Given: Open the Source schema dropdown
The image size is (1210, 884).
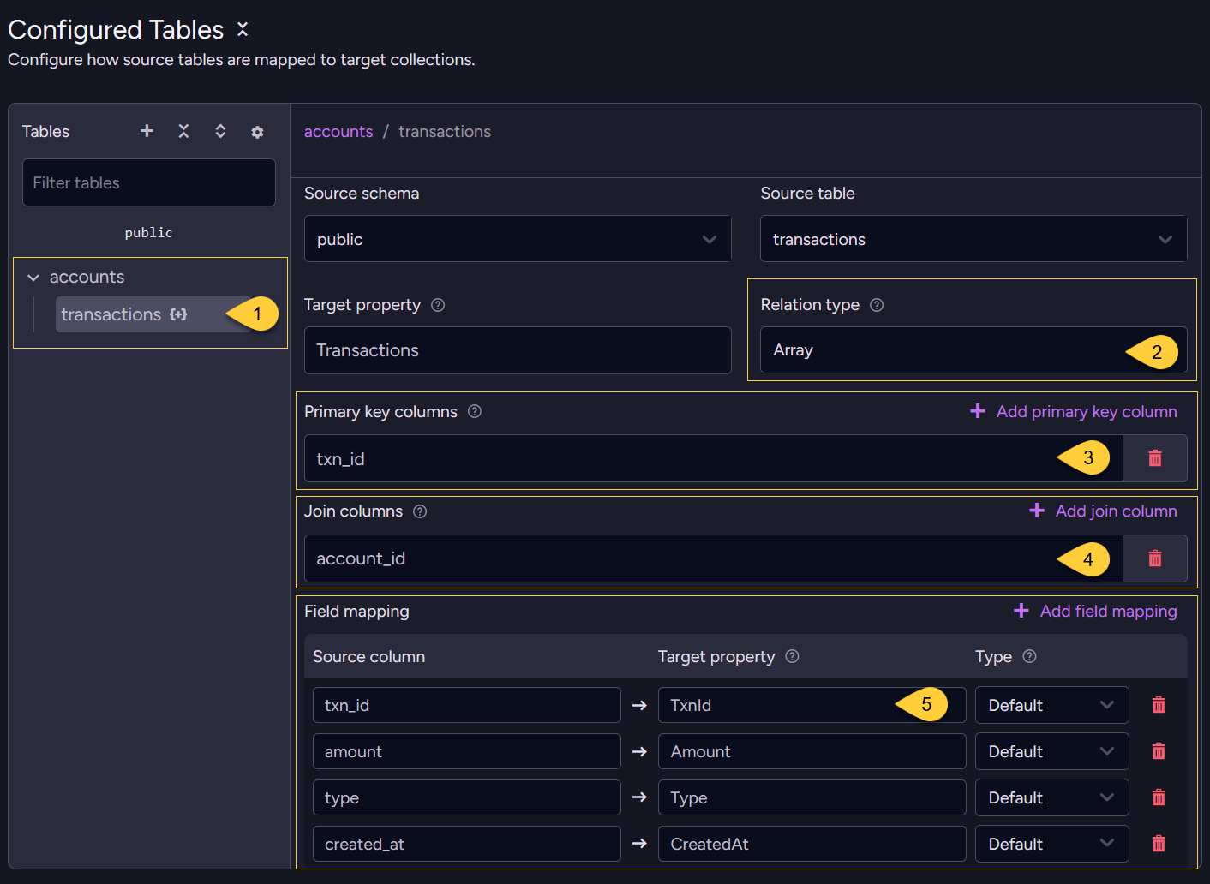Looking at the screenshot, I should 518,239.
